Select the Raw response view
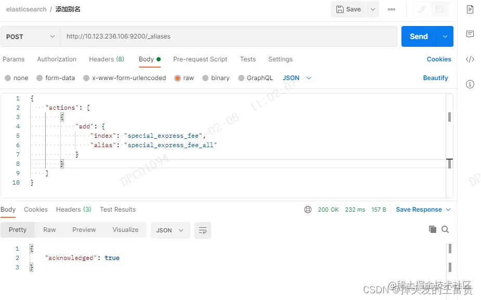 49,230
